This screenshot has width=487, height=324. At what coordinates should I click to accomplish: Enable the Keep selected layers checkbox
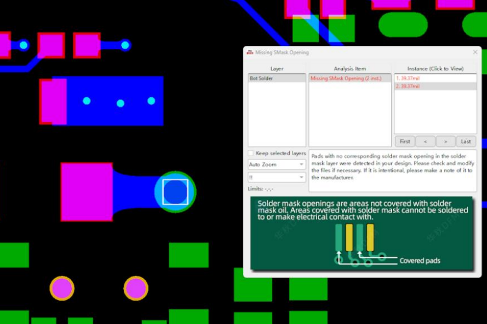click(x=251, y=153)
